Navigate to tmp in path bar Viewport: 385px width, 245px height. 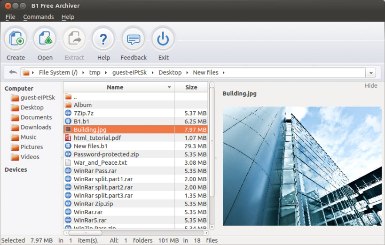click(94, 73)
